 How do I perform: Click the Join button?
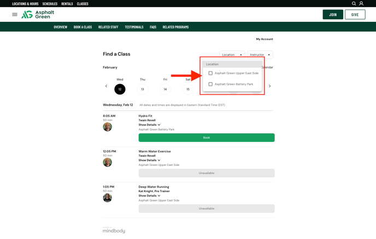pos(333,15)
